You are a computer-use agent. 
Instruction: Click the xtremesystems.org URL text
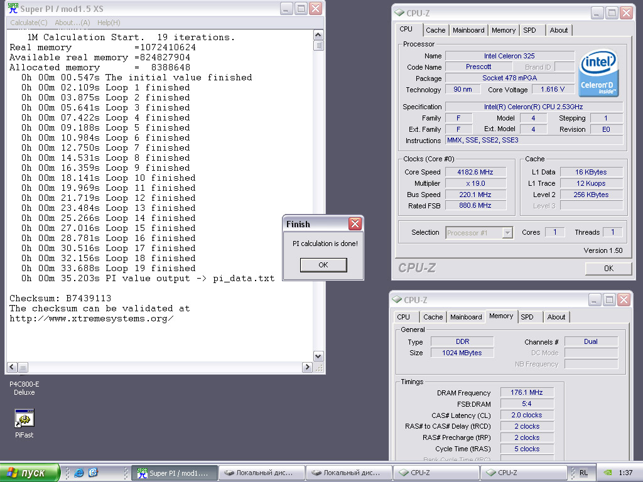(x=91, y=318)
